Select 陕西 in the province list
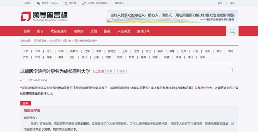The image size is (258, 132). click(120, 57)
